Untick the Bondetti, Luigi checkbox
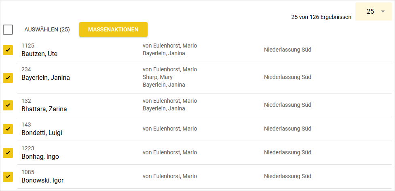This screenshot has height=191, width=395. point(8,129)
